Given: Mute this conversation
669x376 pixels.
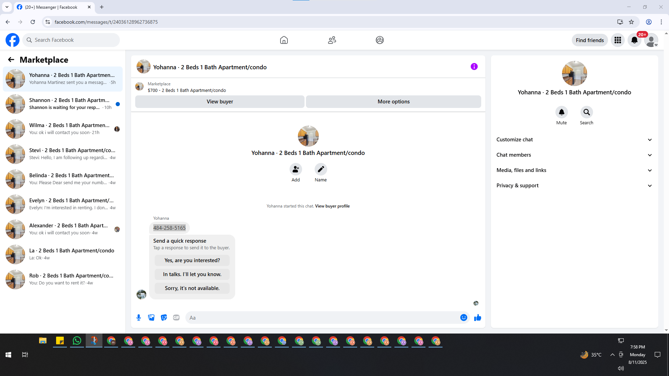Looking at the screenshot, I should (x=561, y=112).
